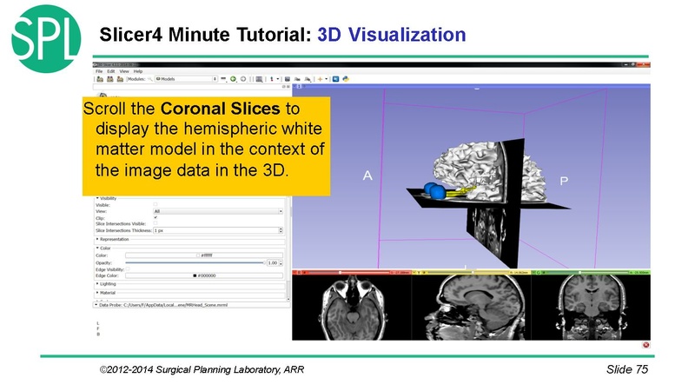
Task: Click the green slice link eye icon
Action: [x=544, y=272]
